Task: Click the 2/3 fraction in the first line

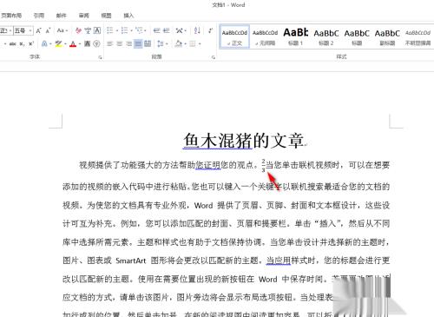Action: [x=263, y=165]
